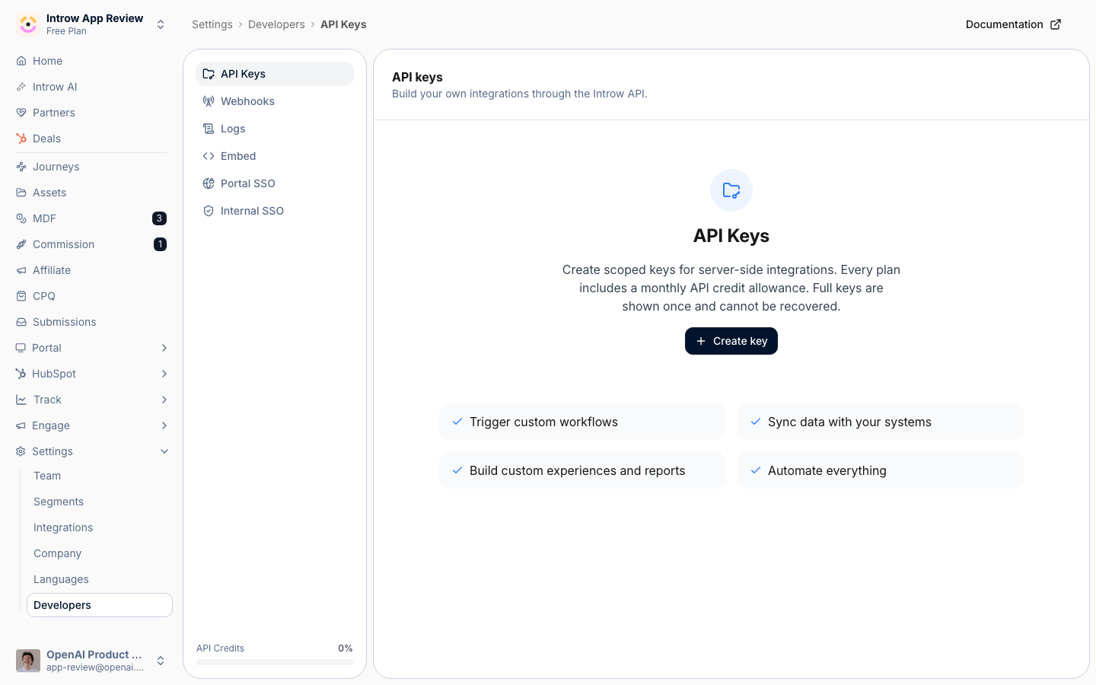Click the MDF badge showing 3
This screenshot has height=685, width=1096.
(x=159, y=218)
